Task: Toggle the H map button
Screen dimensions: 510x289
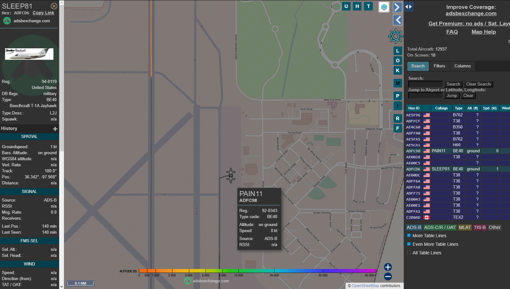Action: pos(357,6)
